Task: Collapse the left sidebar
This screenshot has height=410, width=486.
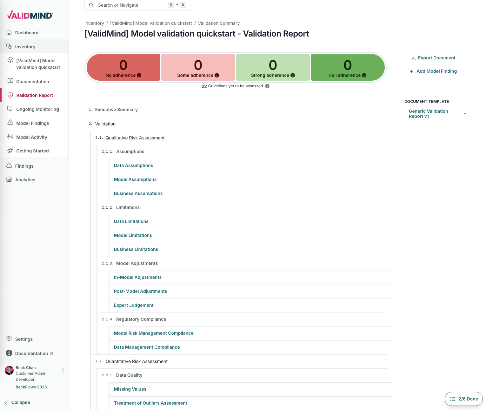Action: click(17, 402)
